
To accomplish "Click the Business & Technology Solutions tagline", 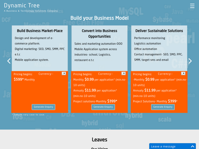I will (31, 11).
